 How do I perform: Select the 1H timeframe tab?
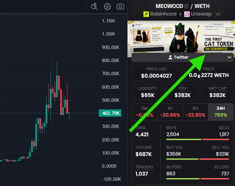pyautogui.click(x=170, y=112)
